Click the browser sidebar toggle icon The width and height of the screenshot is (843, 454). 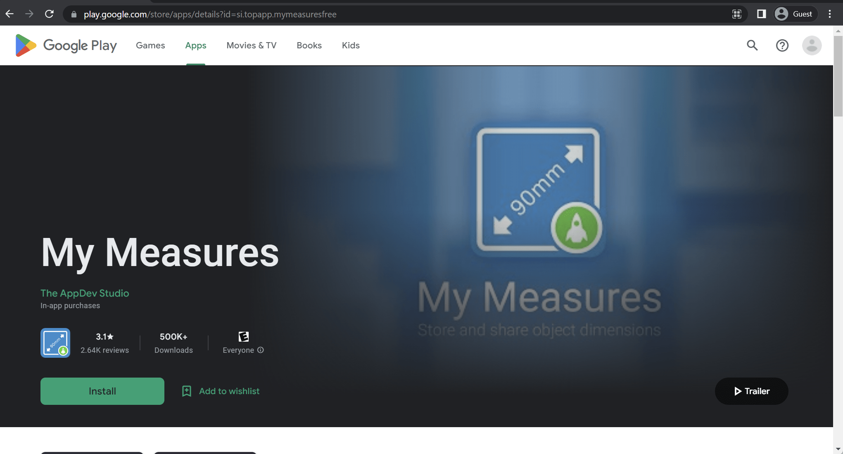[x=761, y=13]
